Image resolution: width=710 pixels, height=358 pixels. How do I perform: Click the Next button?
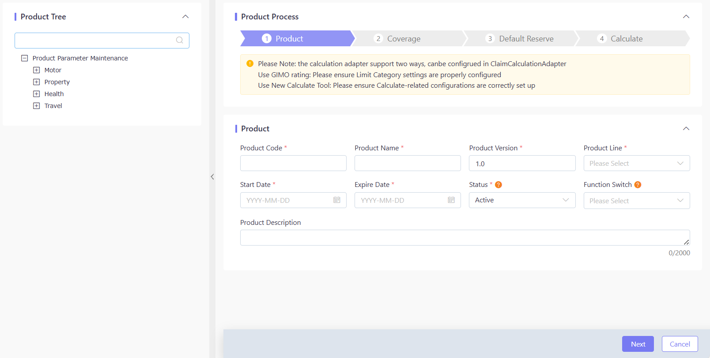point(638,344)
